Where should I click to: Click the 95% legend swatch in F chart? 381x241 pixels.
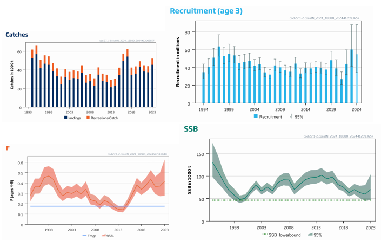pos(103,236)
